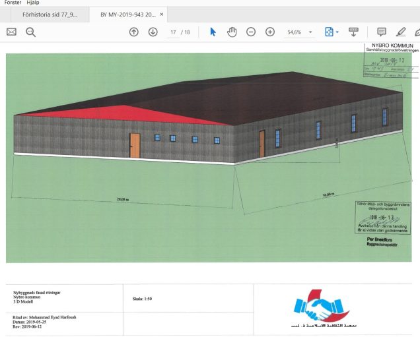Viewport: 420px width, 337px height.
Task: Activate the hand pan tool
Action: pos(232,32)
